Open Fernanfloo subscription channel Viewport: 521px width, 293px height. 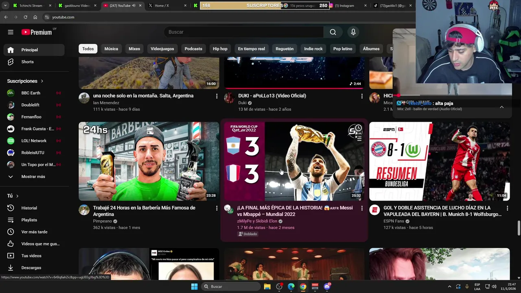(34, 117)
